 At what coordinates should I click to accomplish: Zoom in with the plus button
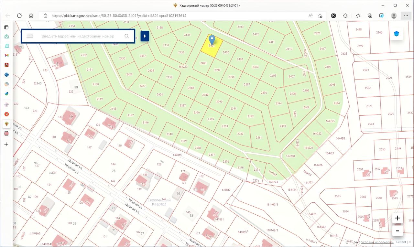click(398, 218)
